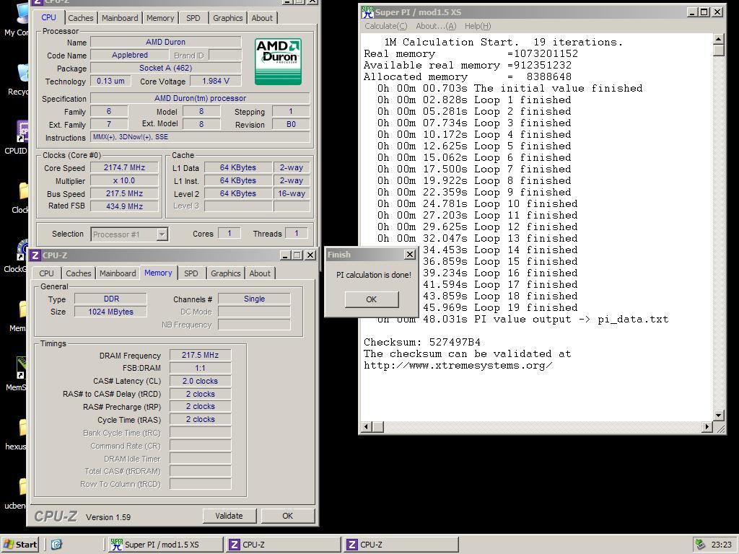Image resolution: width=739 pixels, height=554 pixels.
Task: Click the CPU-Z Memory window title icon
Action: tap(35, 255)
